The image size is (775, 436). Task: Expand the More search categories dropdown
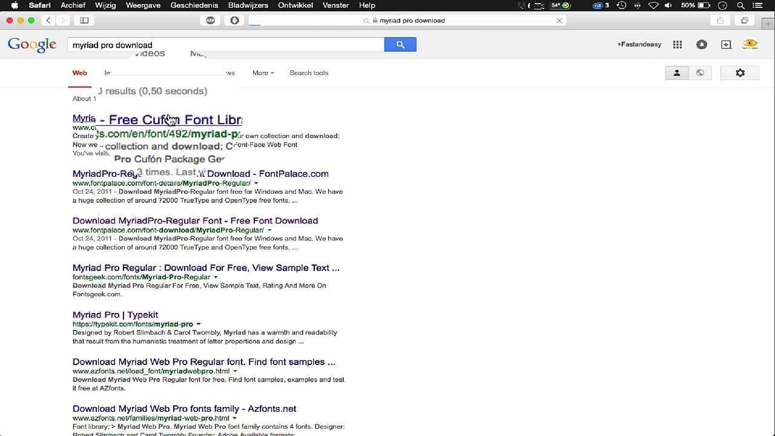(263, 73)
